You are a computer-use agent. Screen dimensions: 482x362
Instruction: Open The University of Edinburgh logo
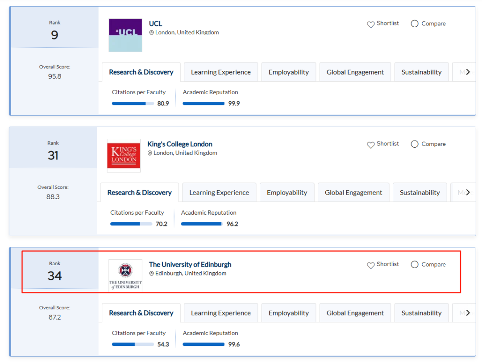(x=125, y=275)
